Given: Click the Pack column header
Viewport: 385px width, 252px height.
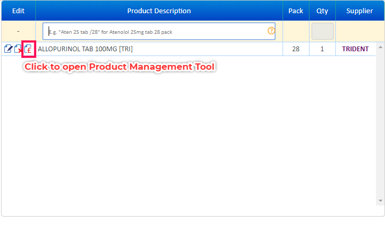Looking at the screenshot, I should coord(296,11).
